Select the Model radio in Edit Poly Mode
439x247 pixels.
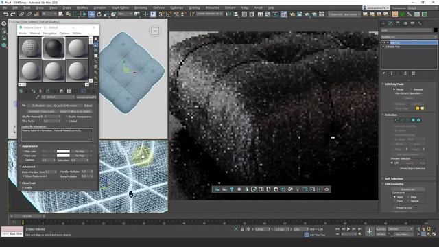tap(394, 89)
